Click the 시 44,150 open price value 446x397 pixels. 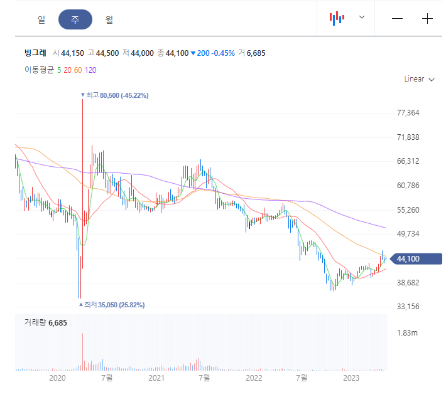[x=68, y=53]
